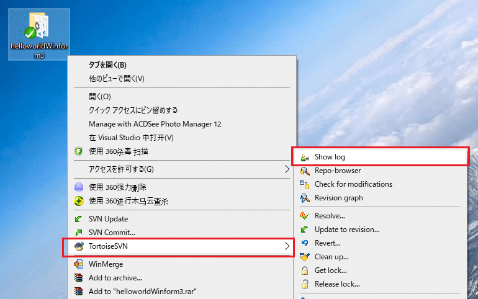Screen dimensions: 478x299
Task: Click the helloworldWinform3 folder name label
Action: pos(39,50)
